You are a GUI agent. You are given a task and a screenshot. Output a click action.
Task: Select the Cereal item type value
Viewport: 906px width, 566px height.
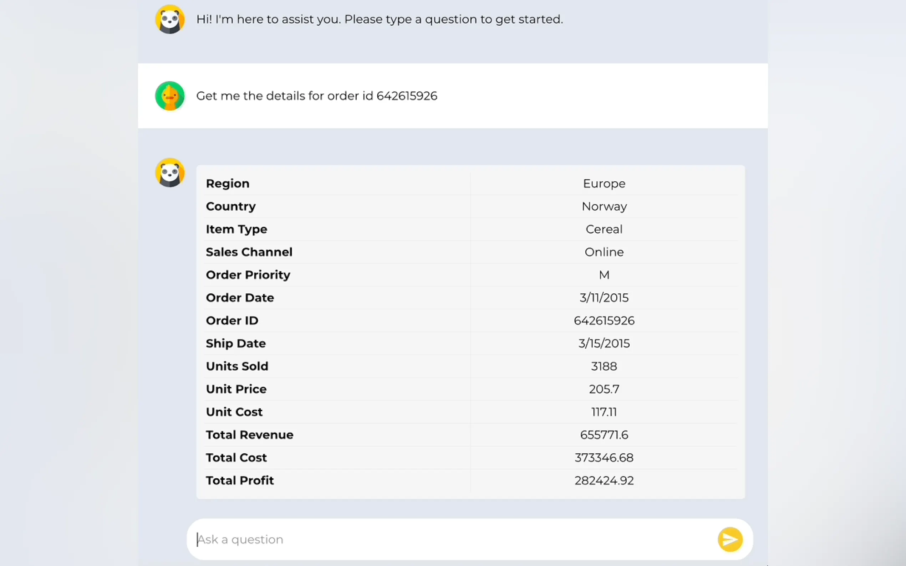coord(604,229)
